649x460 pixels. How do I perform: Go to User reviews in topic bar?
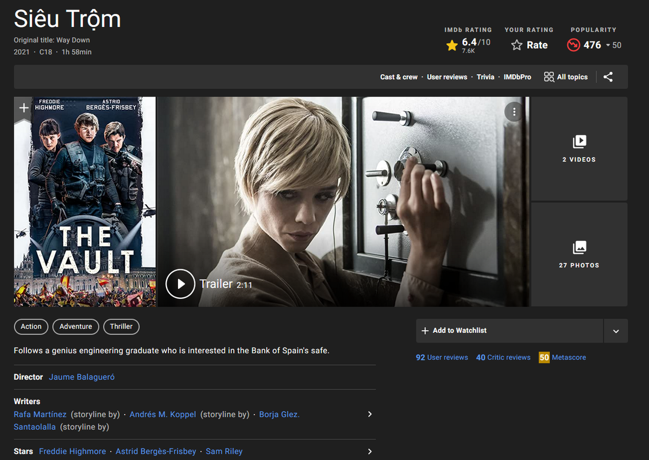coord(447,76)
